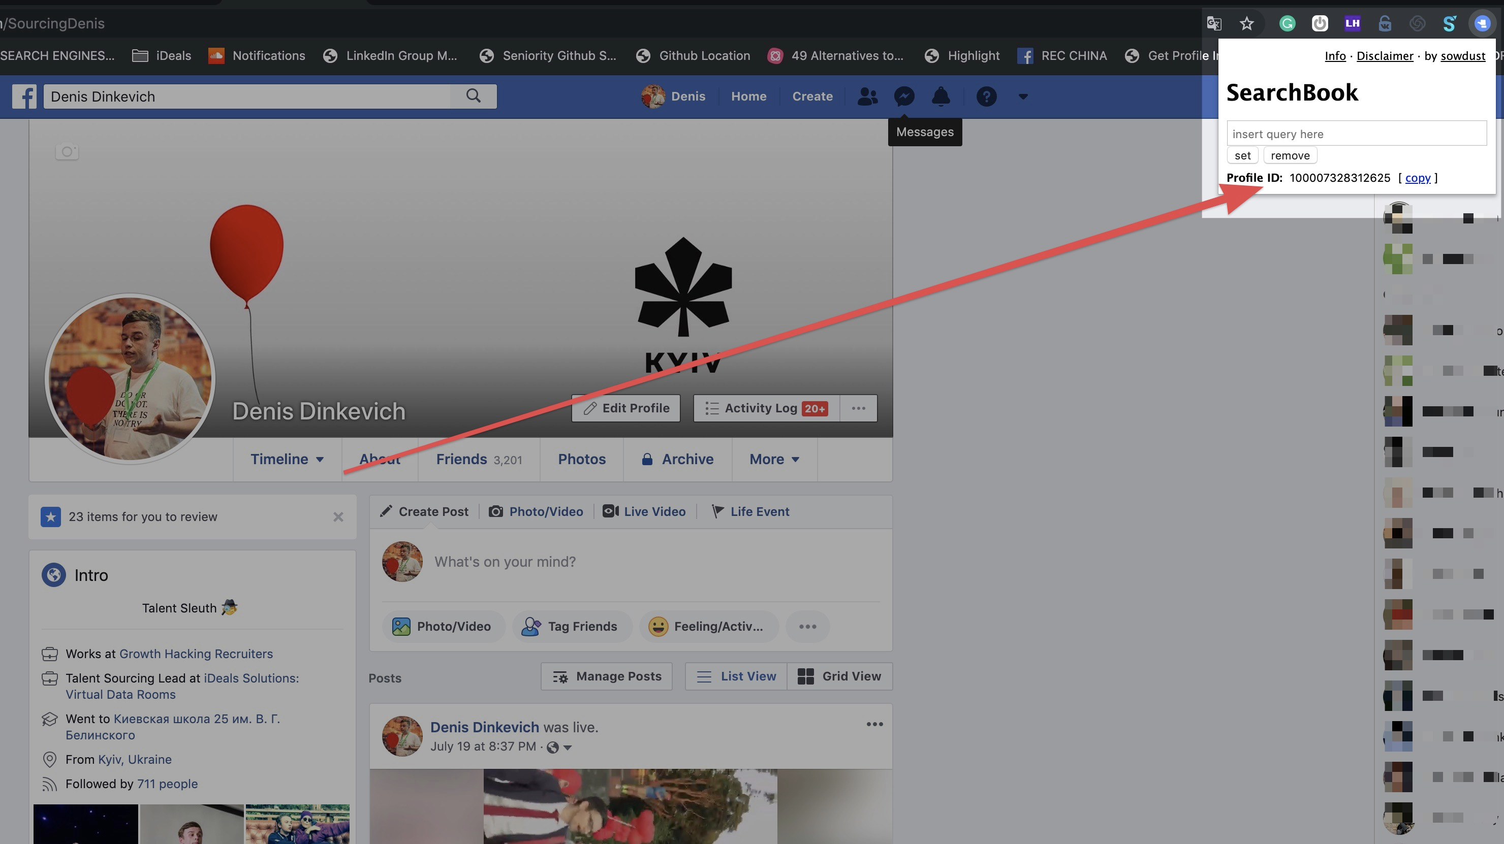Open the friend requests icon
This screenshot has width=1504, height=844.
pos(867,96)
